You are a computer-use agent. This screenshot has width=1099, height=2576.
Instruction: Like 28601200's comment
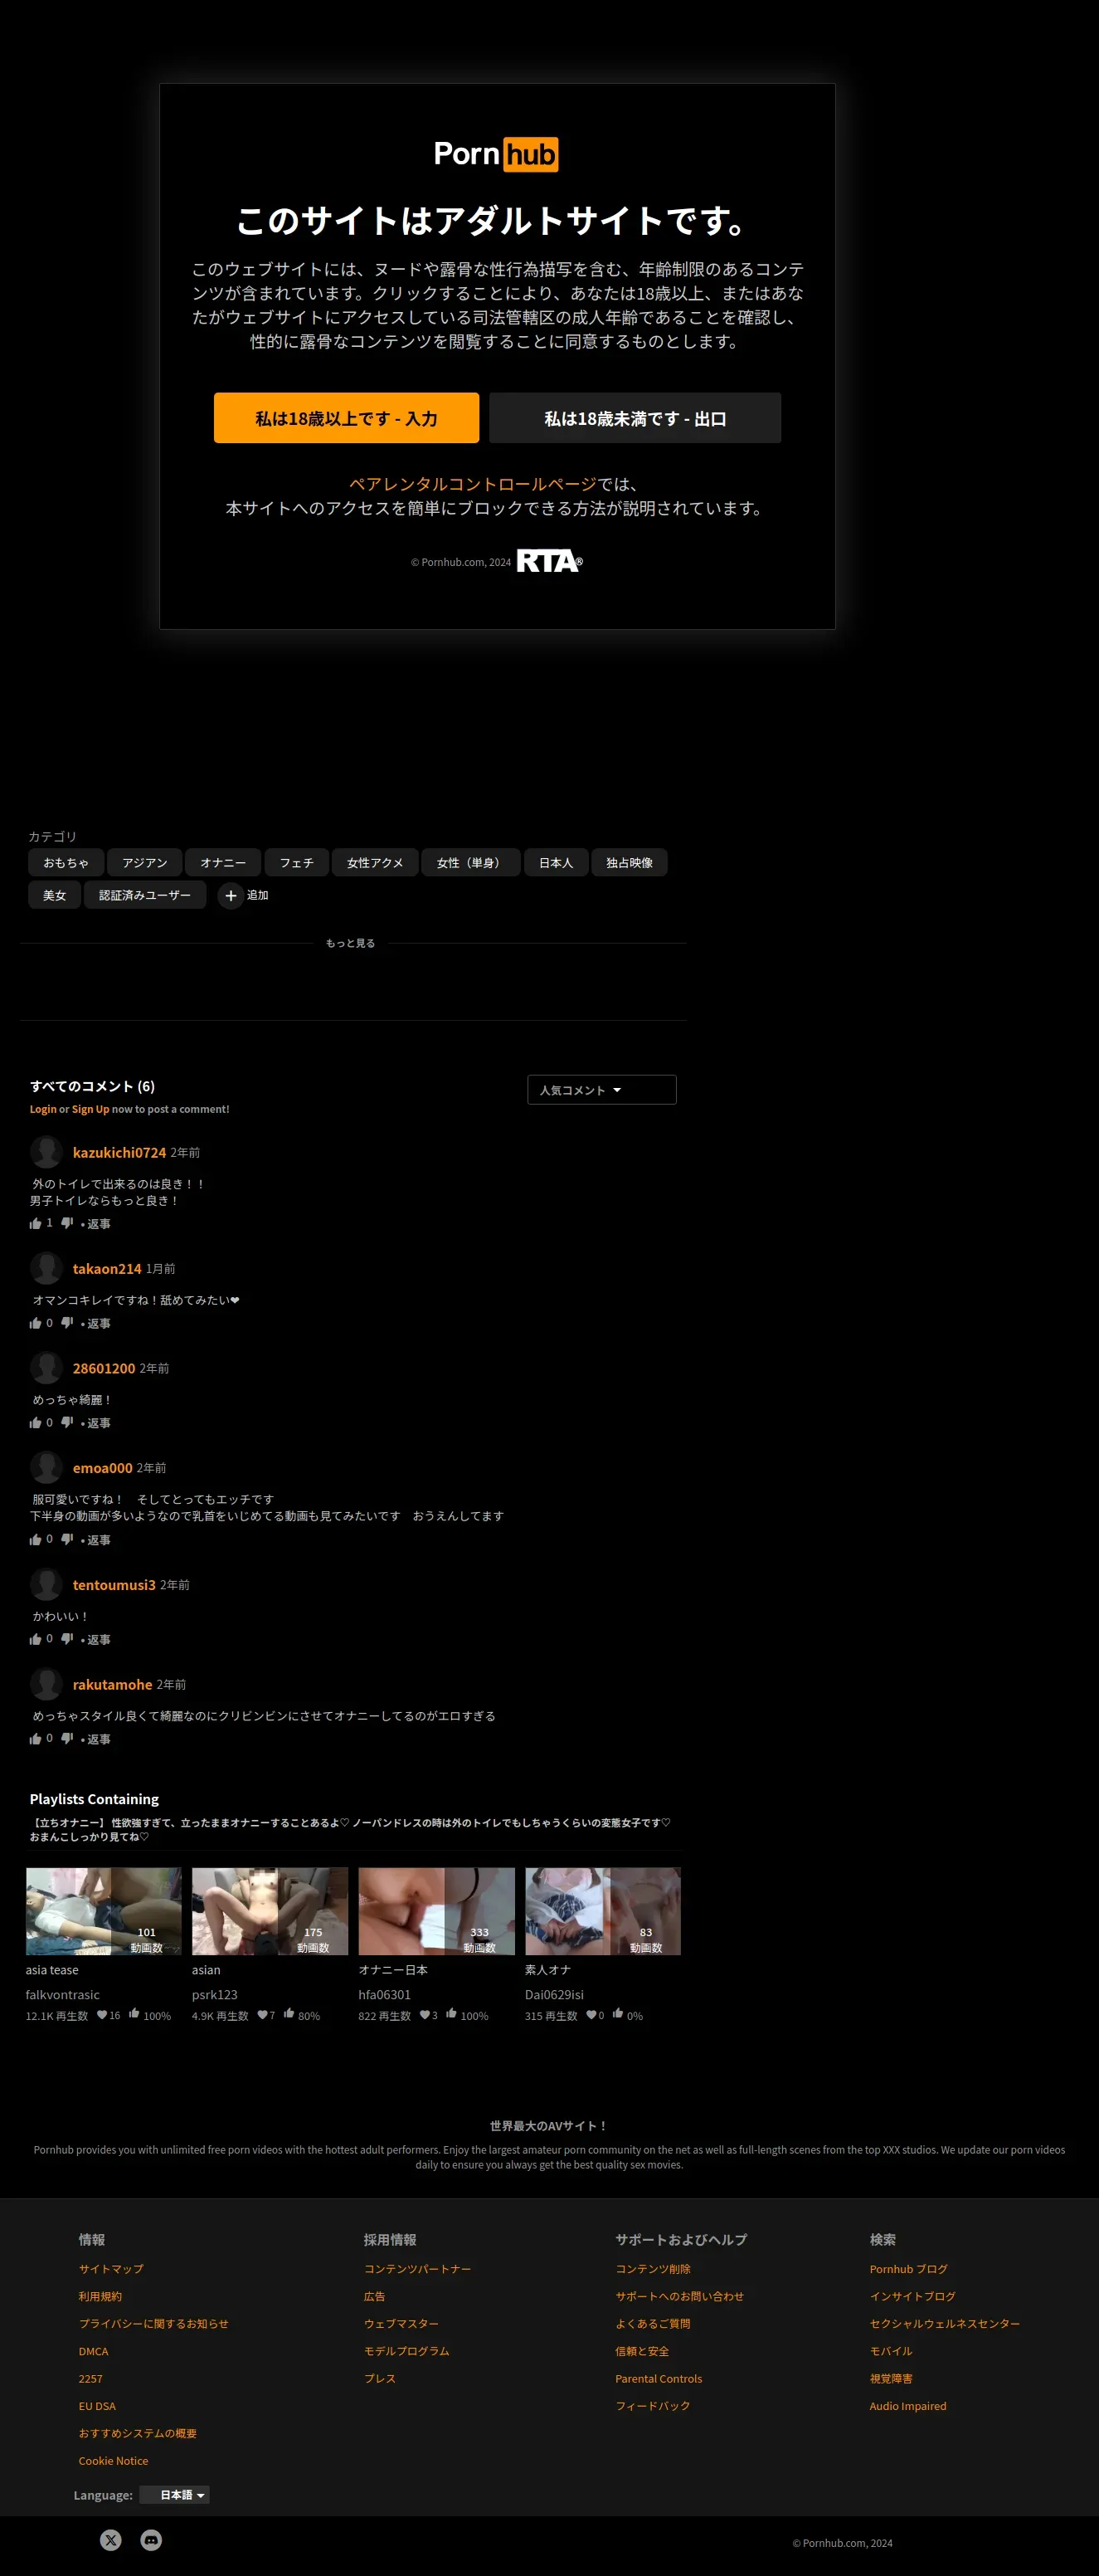click(36, 1422)
